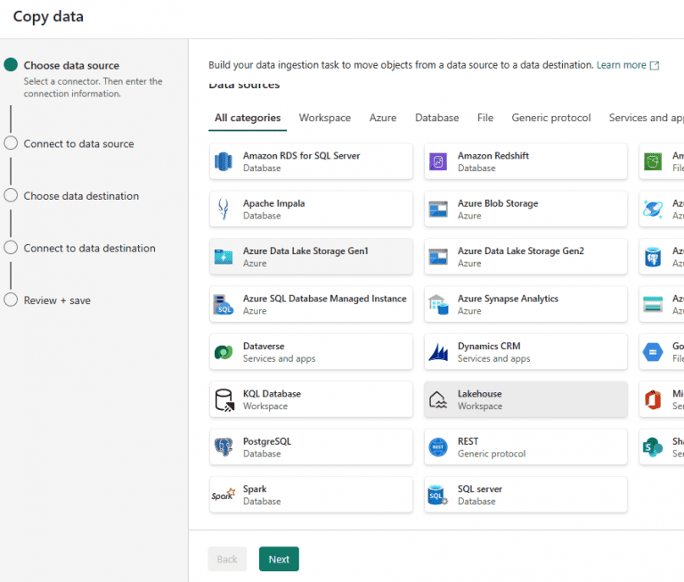Choose the Spark connector name

point(255,488)
